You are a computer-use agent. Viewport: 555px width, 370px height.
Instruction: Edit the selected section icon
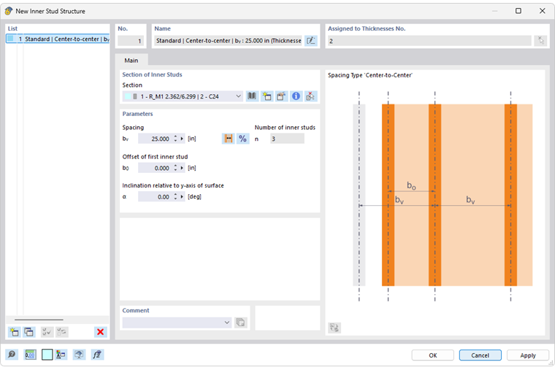pos(281,96)
